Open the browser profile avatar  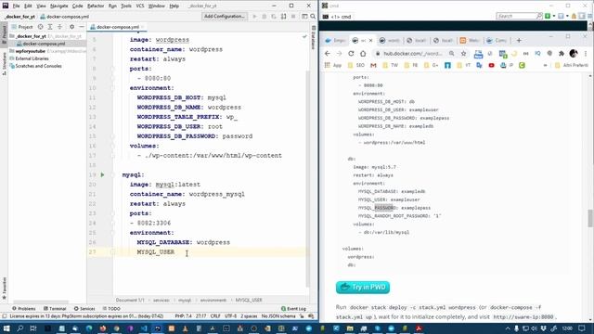[574, 54]
